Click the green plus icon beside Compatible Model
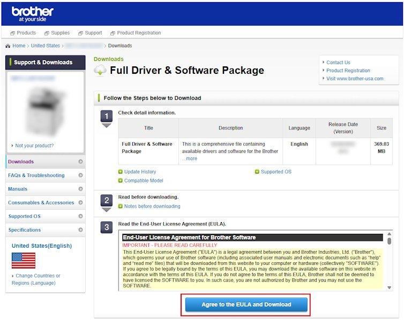The image size is (404, 320). coord(121,180)
